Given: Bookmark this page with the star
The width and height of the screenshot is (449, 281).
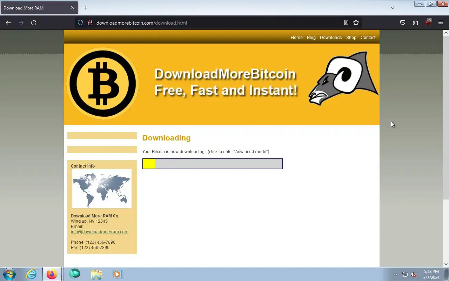Looking at the screenshot, I should (x=356, y=23).
